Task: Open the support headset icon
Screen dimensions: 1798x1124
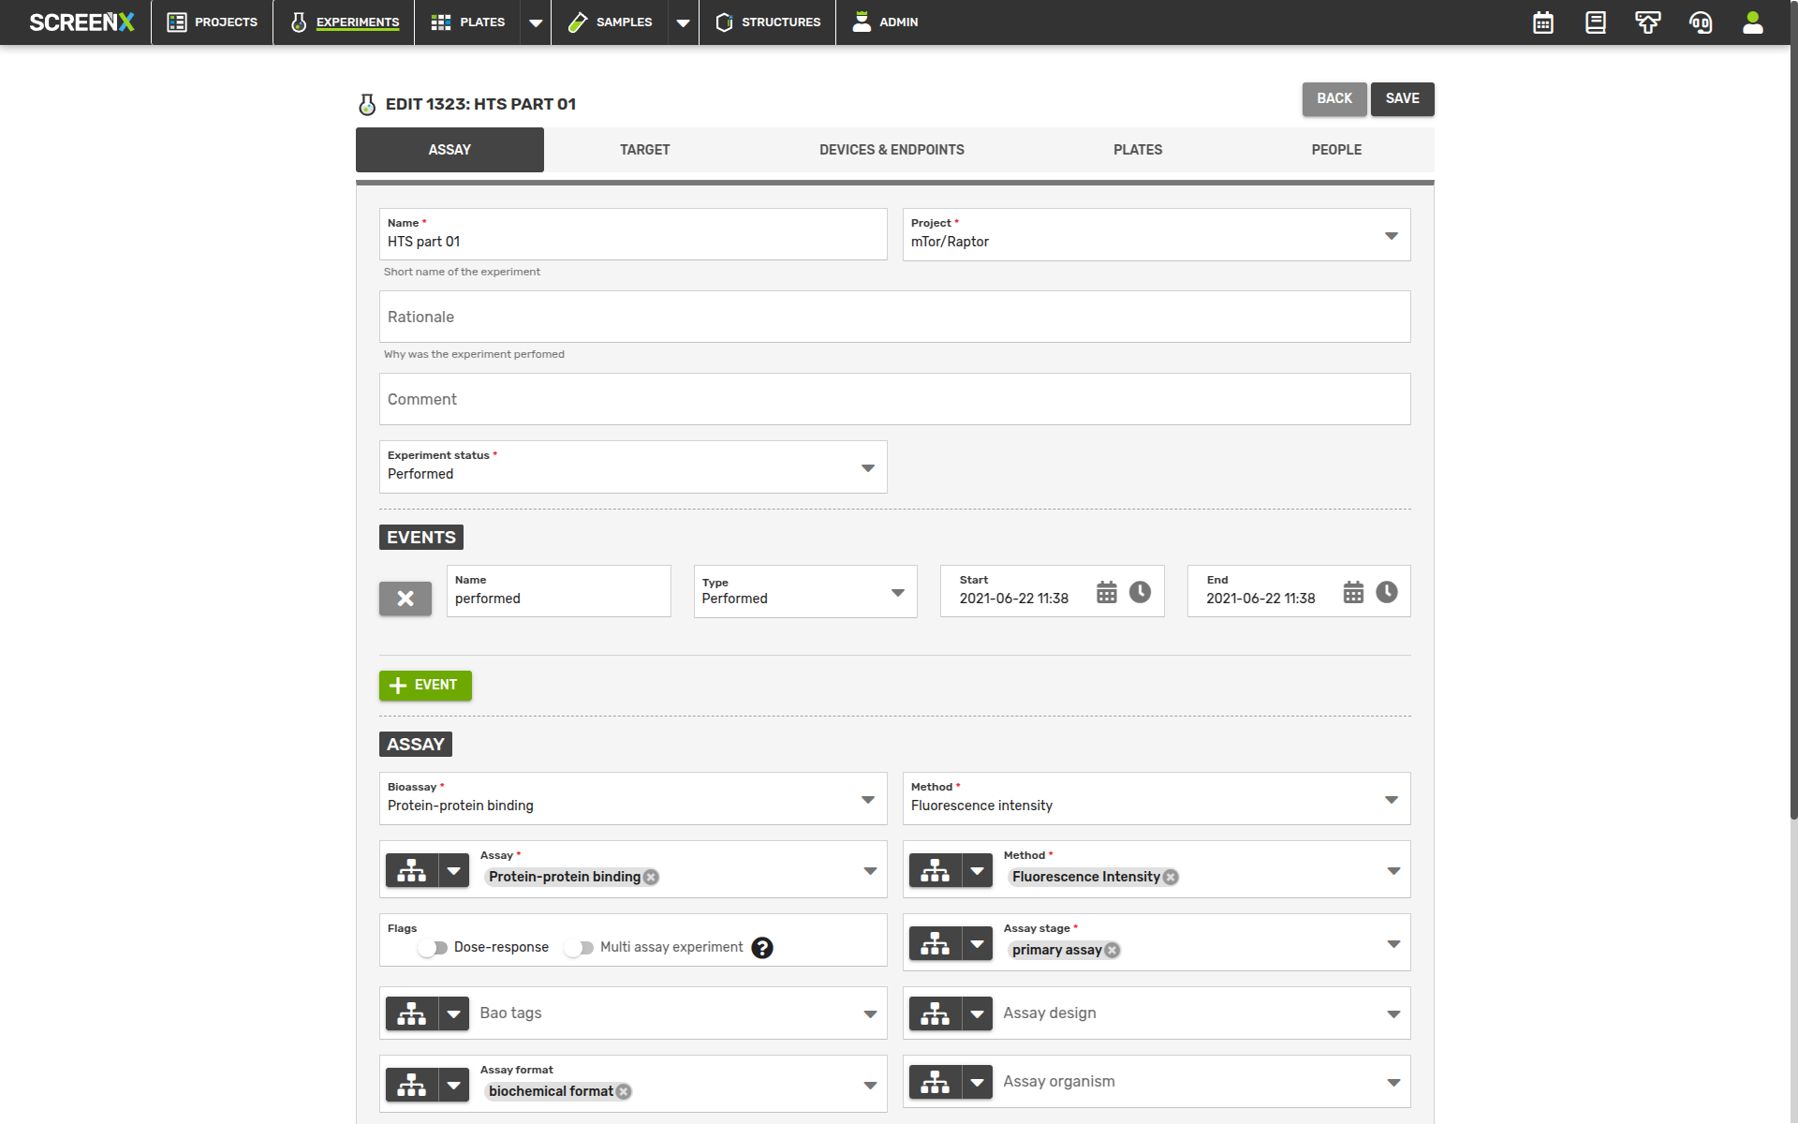Action: click(1701, 22)
